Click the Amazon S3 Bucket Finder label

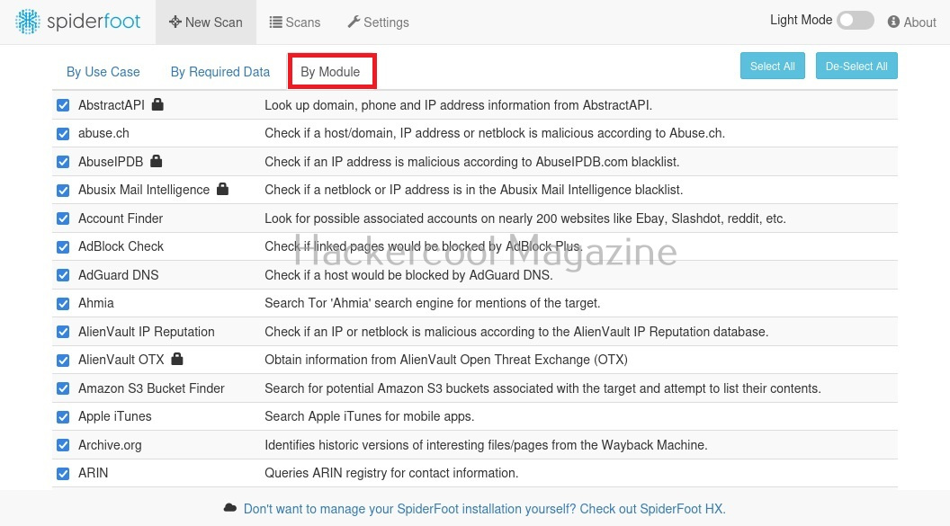[x=151, y=388]
